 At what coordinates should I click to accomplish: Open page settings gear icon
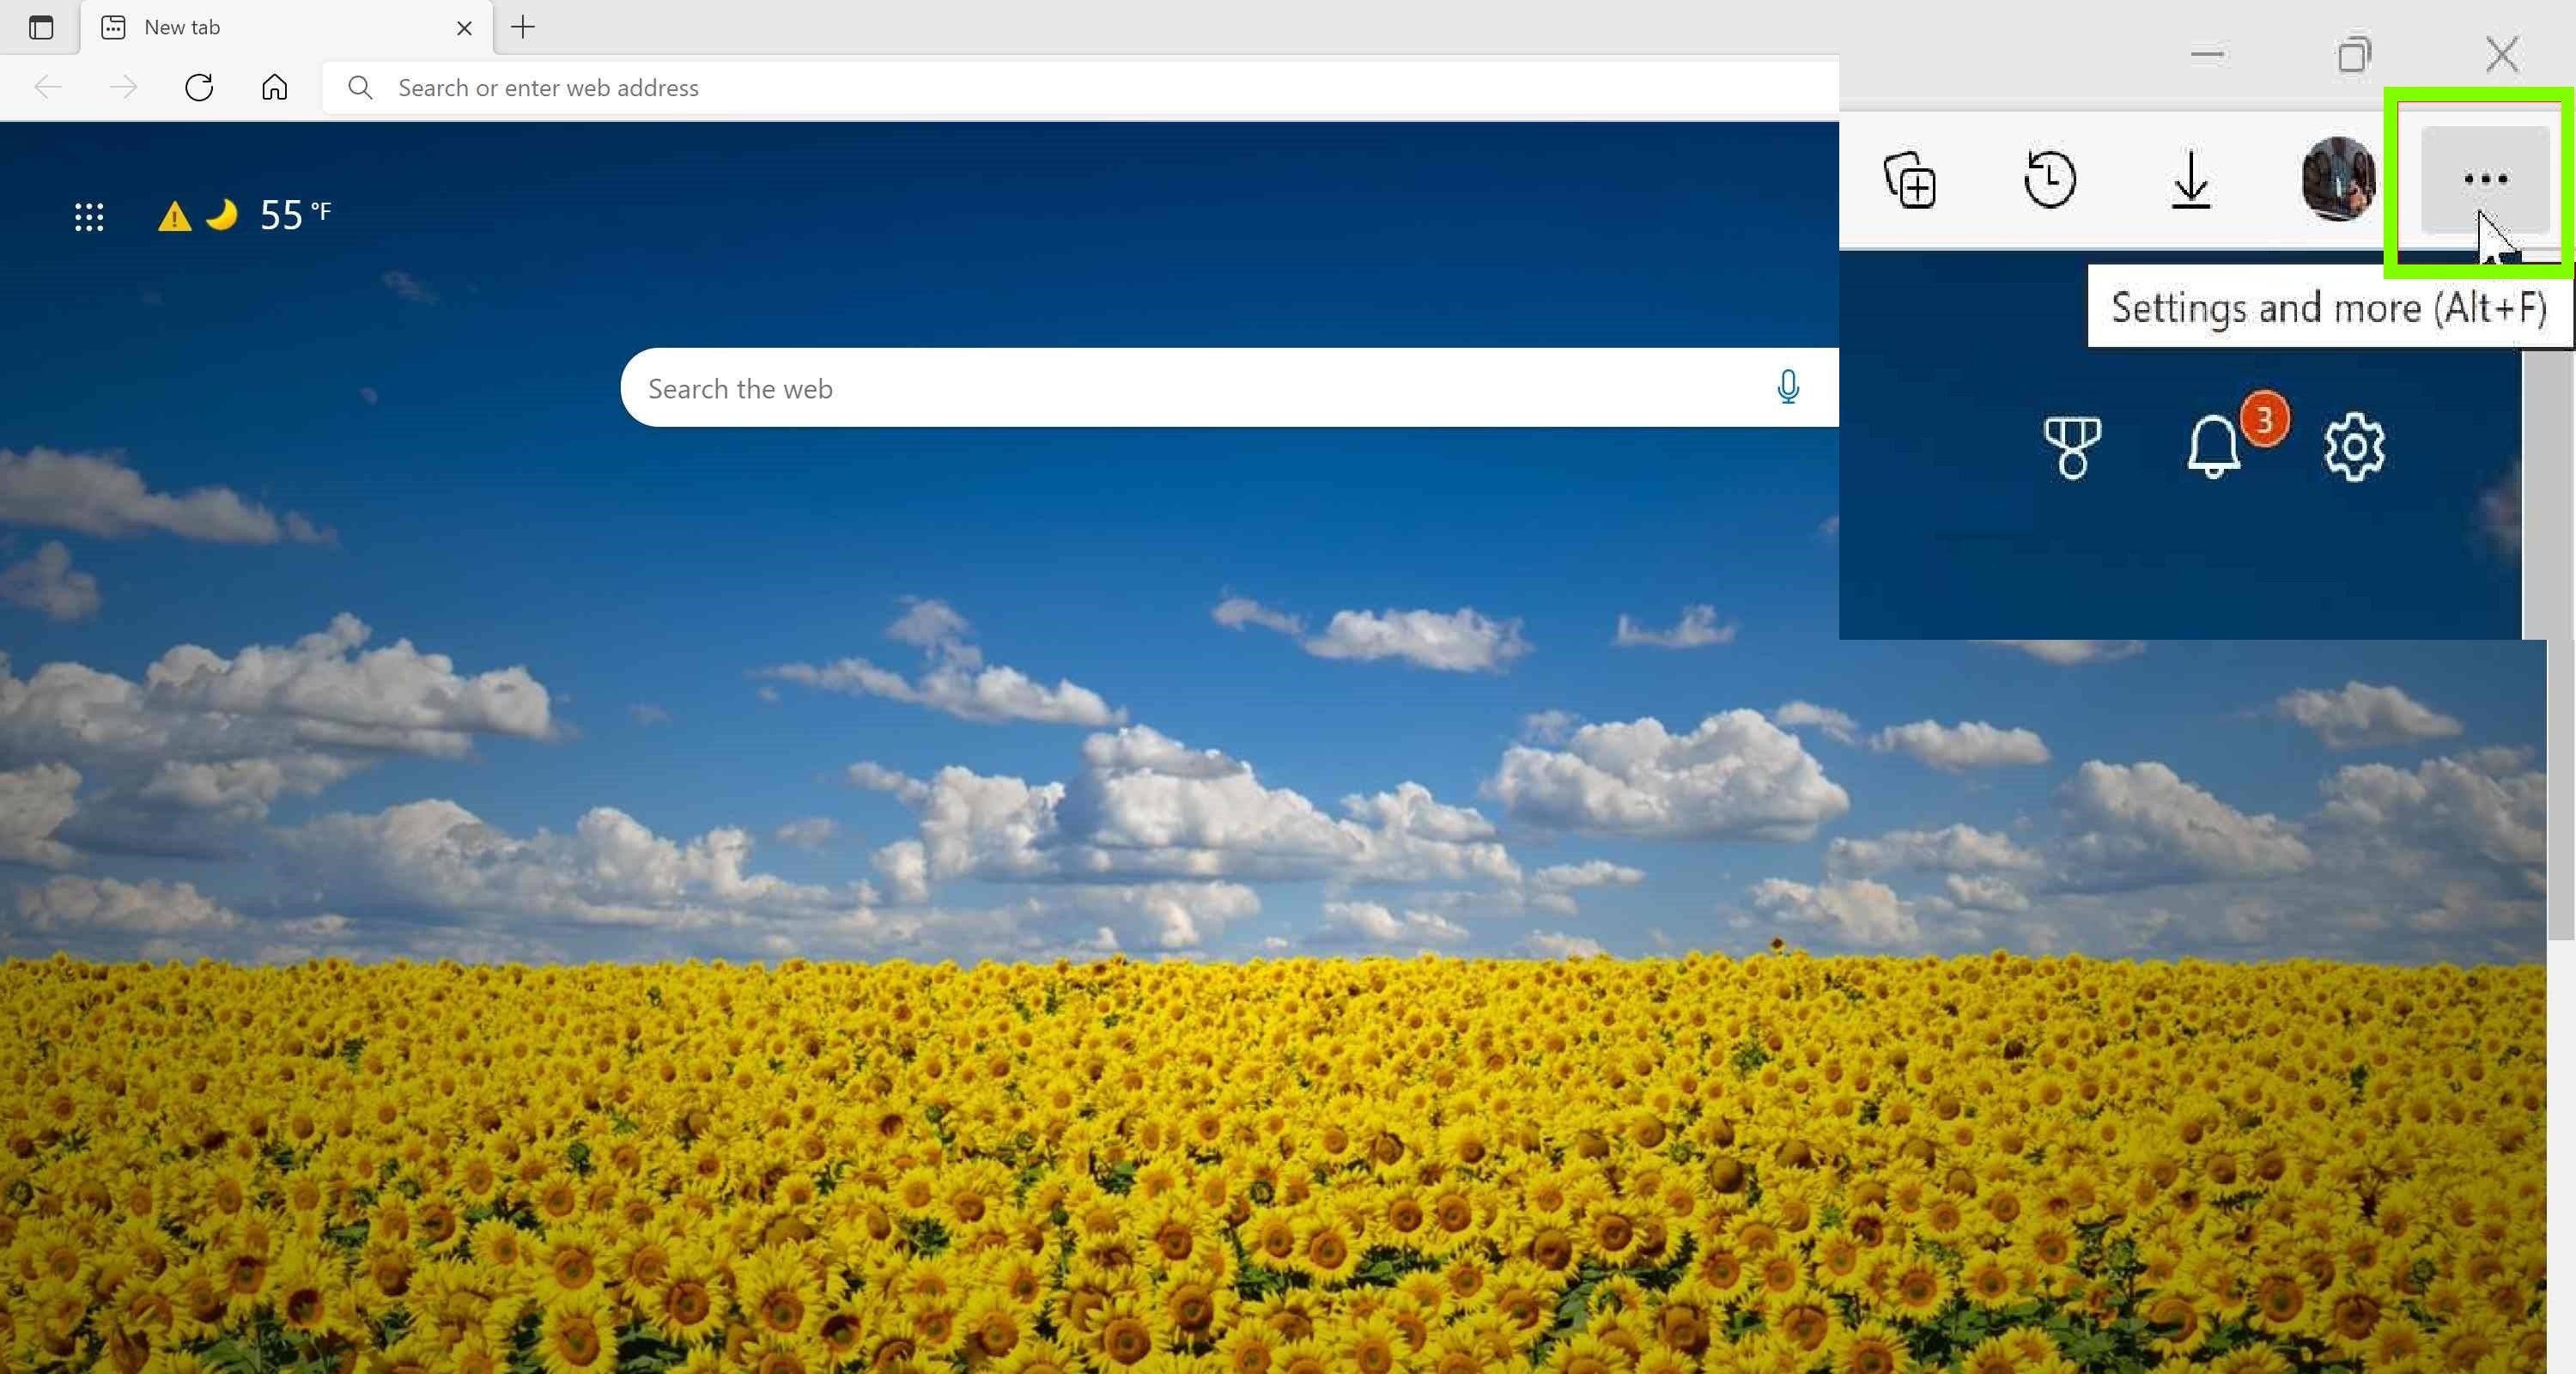point(2354,447)
